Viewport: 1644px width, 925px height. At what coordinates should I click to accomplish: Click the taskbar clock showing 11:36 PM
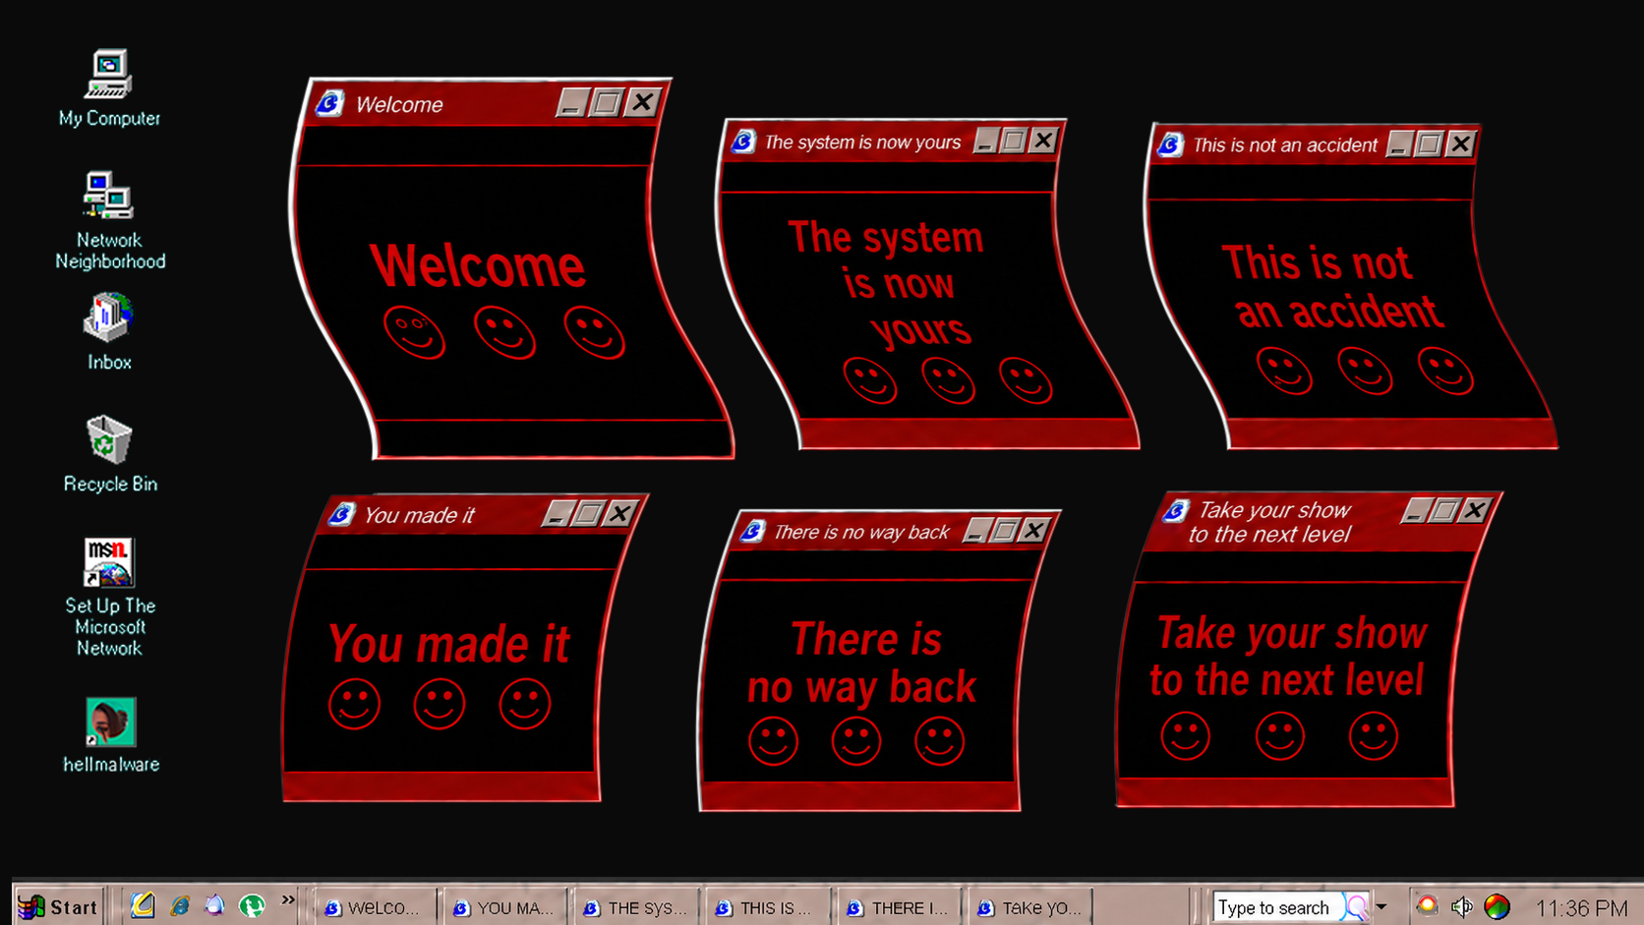pyautogui.click(x=1580, y=907)
